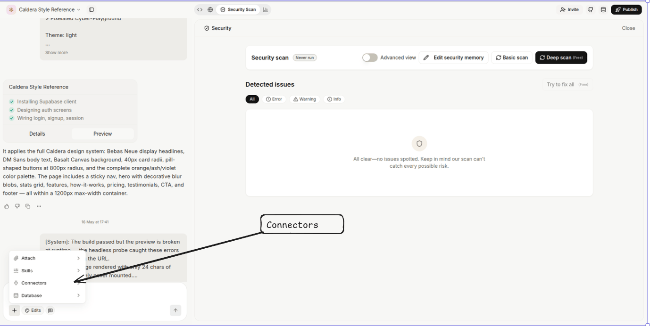Select the All issues filter
The width and height of the screenshot is (650, 326).
click(252, 99)
